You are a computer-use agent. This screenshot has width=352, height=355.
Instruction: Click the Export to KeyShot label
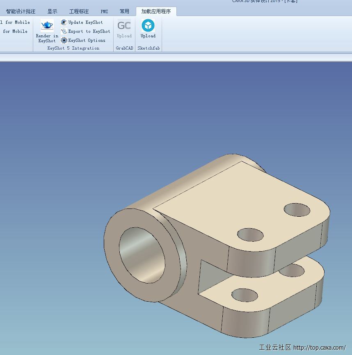(x=89, y=31)
